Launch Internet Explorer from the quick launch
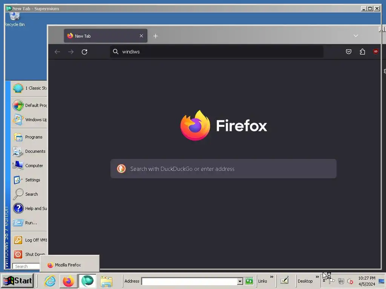The width and height of the screenshot is (386, 289). point(50,281)
